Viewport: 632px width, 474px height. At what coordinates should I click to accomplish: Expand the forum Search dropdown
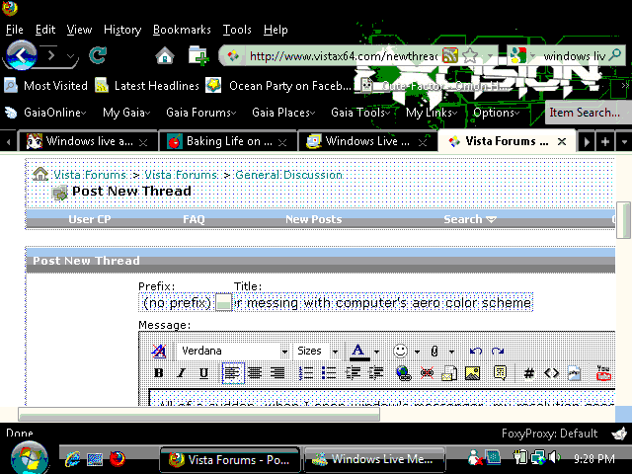point(470,219)
